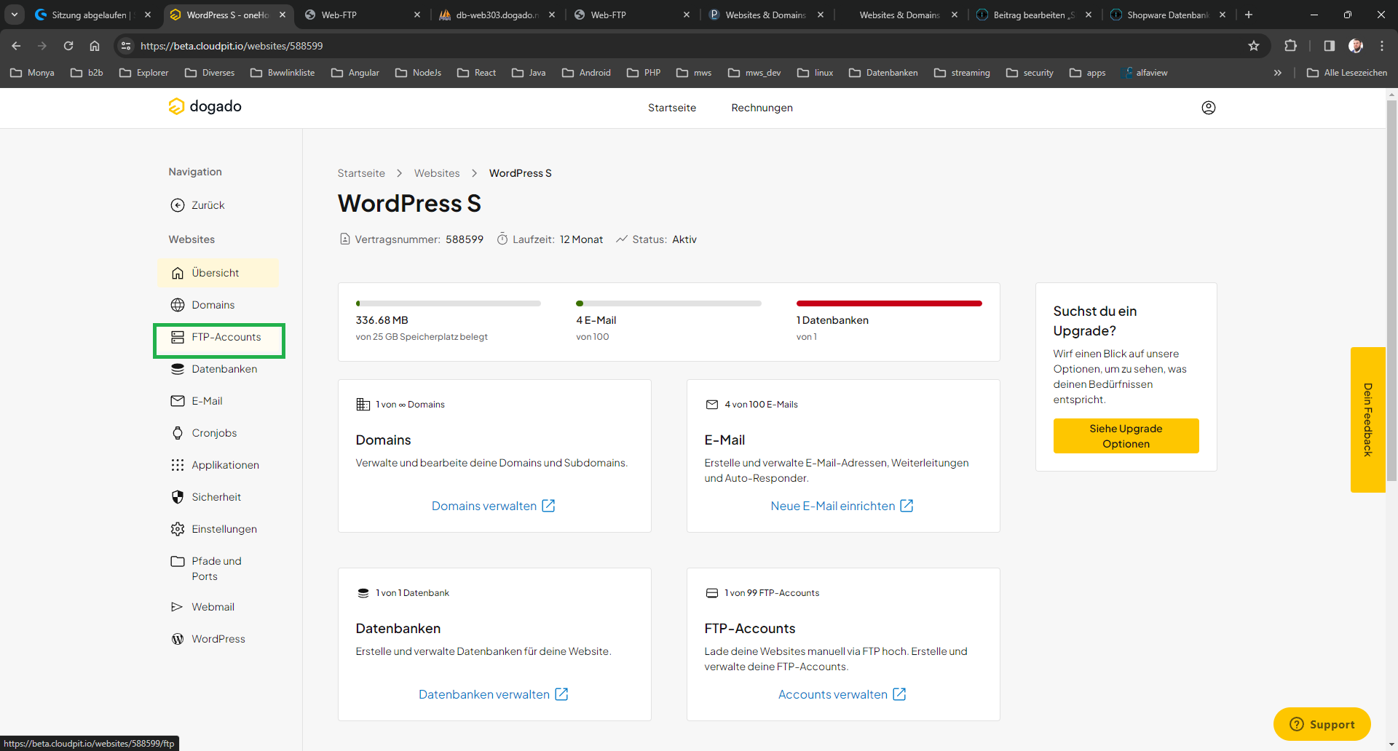Click the red Datenbanken usage bar
This screenshot has width=1398, height=751.
pyautogui.click(x=888, y=303)
